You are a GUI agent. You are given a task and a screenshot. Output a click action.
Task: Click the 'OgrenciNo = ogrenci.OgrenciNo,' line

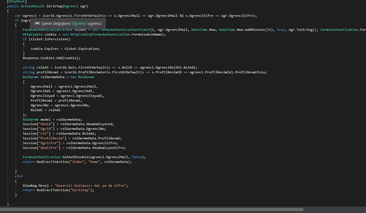pos(60,105)
